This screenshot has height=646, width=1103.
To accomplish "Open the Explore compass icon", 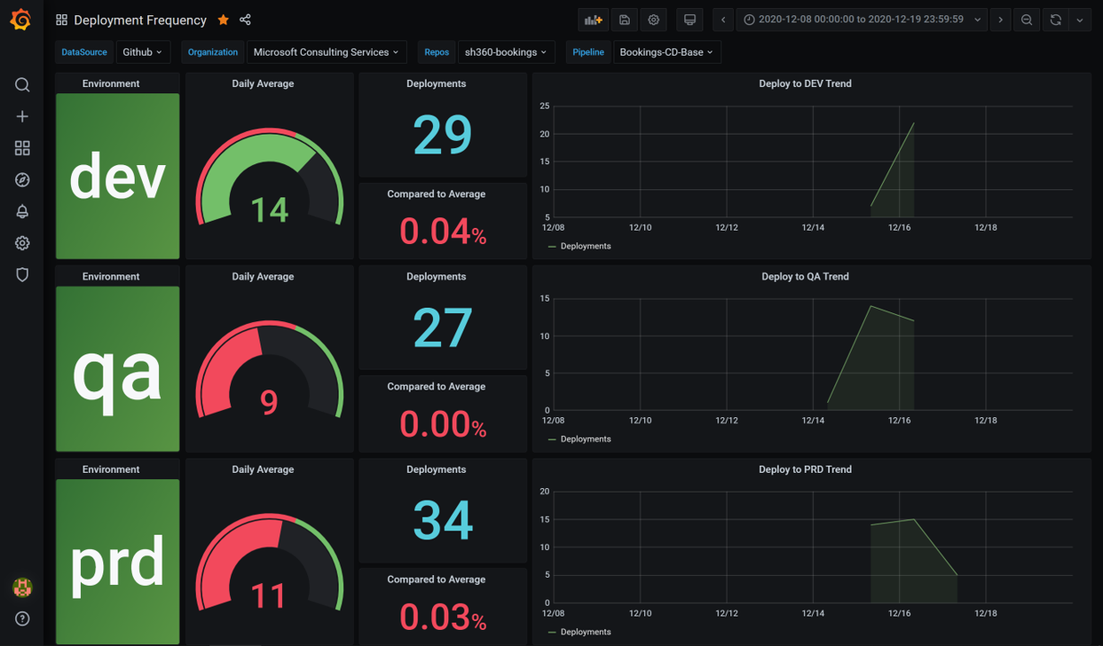I will [x=22, y=180].
